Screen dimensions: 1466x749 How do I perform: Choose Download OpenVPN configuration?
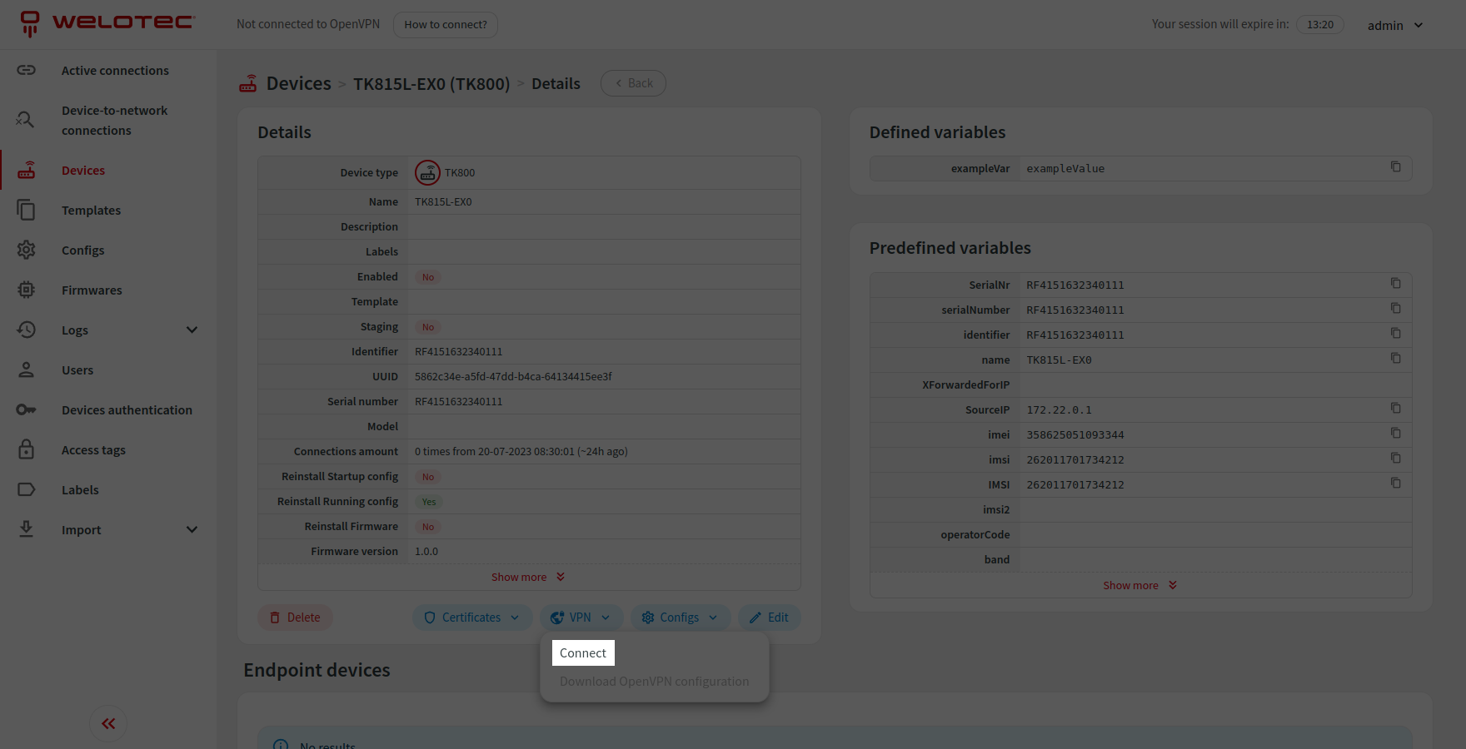pyautogui.click(x=654, y=682)
